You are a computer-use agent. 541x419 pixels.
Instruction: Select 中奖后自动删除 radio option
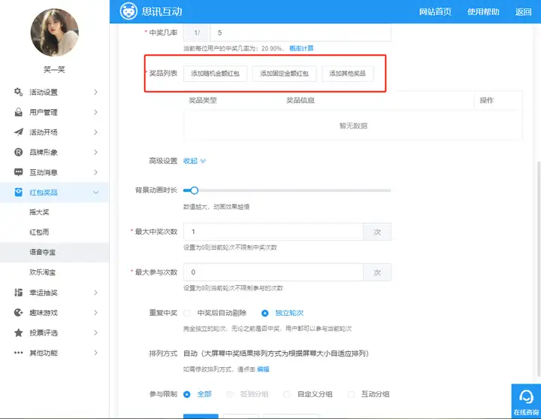pyautogui.click(x=187, y=313)
